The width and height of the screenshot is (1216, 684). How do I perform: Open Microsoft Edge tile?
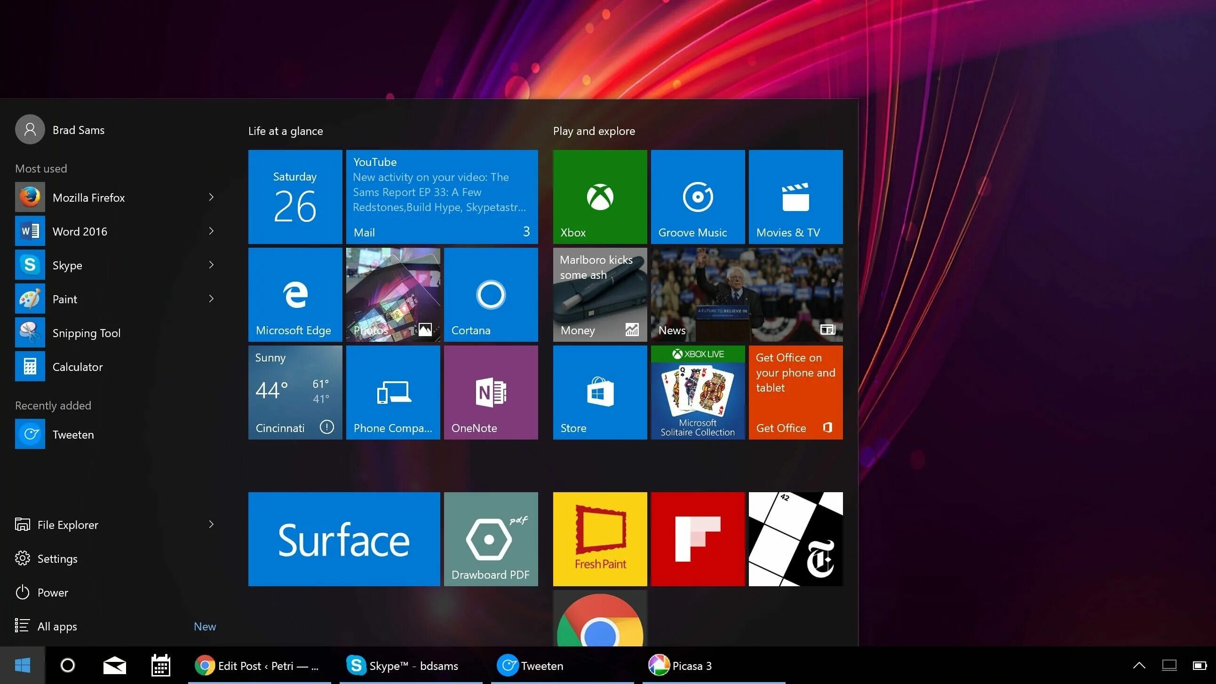[295, 294]
